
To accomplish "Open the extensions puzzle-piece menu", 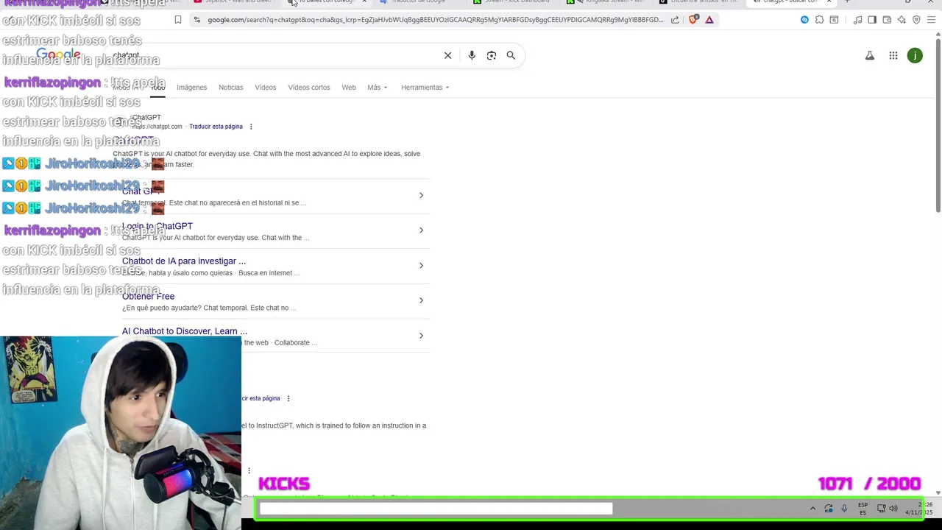I will coord(819,20).
